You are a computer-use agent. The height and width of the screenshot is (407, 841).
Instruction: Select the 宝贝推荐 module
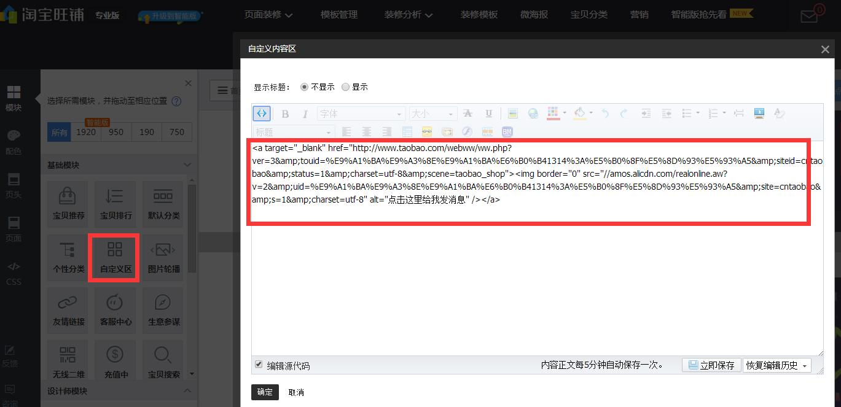68,204
